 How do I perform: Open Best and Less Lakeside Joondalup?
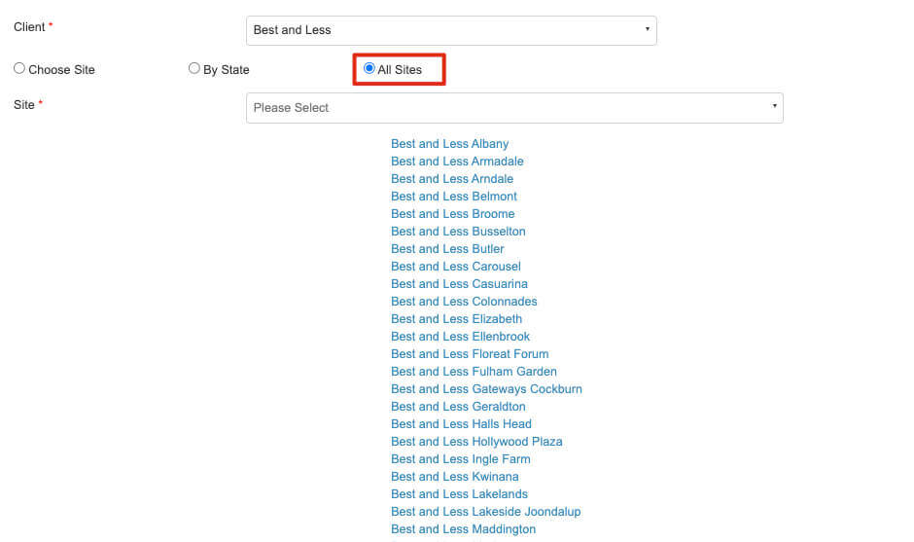tap(485, 511)
